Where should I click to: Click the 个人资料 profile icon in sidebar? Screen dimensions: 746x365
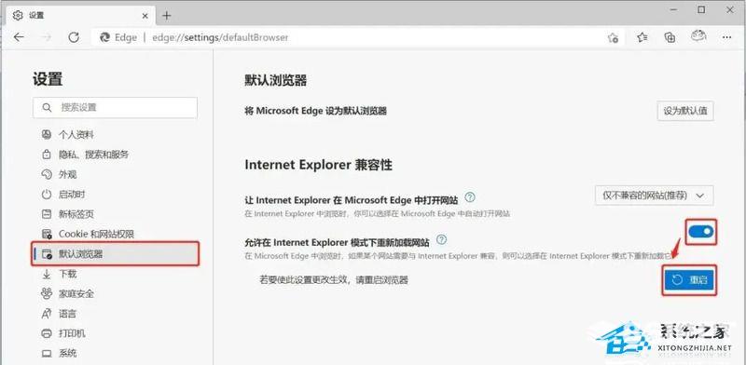[x=46, y=134]
